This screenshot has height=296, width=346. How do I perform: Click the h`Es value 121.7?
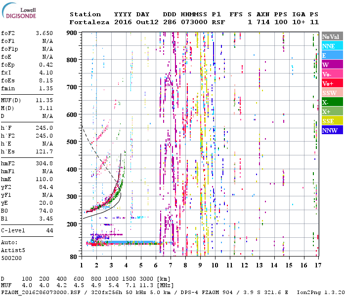[x=44, y=151]
